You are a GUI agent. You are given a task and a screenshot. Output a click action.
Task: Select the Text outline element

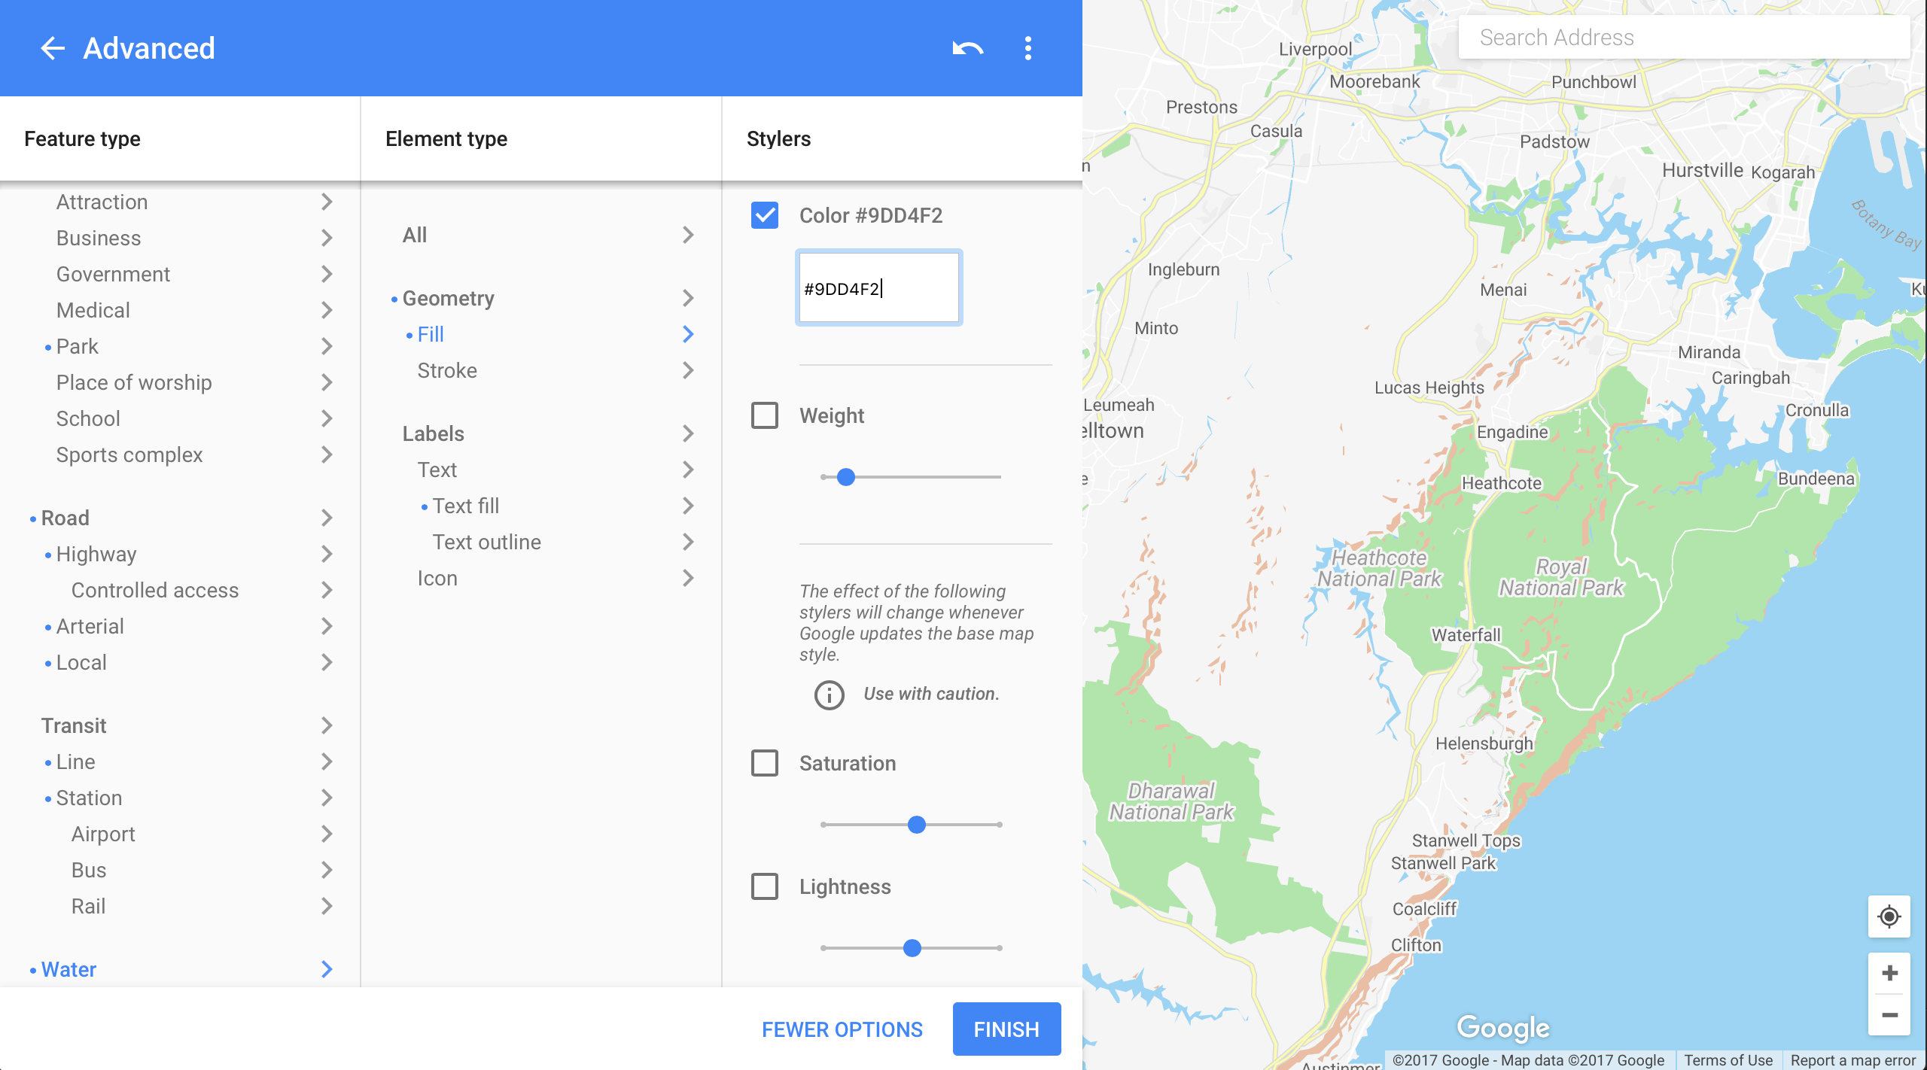point(487,542)
